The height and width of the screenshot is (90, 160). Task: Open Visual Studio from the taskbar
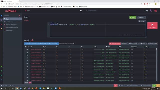(x=29, y=88)
